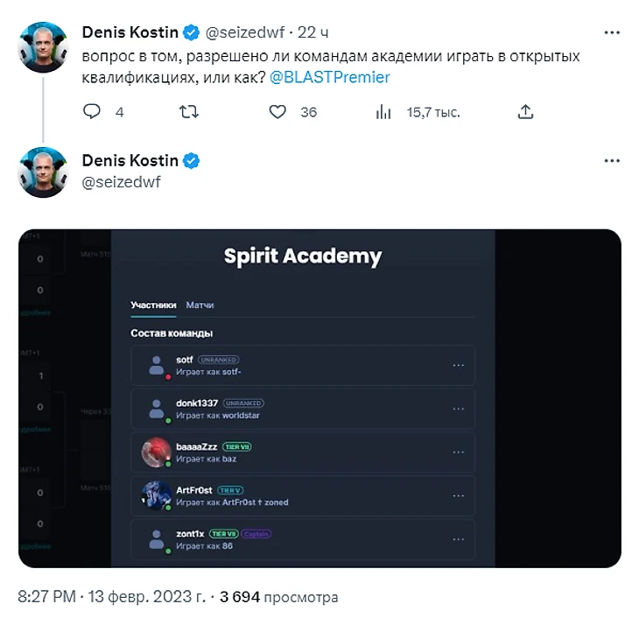Switch to the Матчи tab
Image resolution: width=639 pixels, height=625 pixels.
tap(200, 305)
